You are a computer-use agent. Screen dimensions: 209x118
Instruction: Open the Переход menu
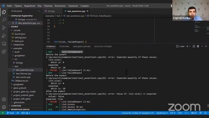click(48, 6)
